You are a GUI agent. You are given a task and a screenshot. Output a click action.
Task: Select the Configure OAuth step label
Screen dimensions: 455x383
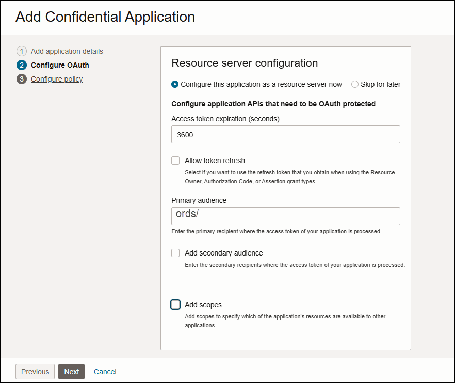[60, 65]
